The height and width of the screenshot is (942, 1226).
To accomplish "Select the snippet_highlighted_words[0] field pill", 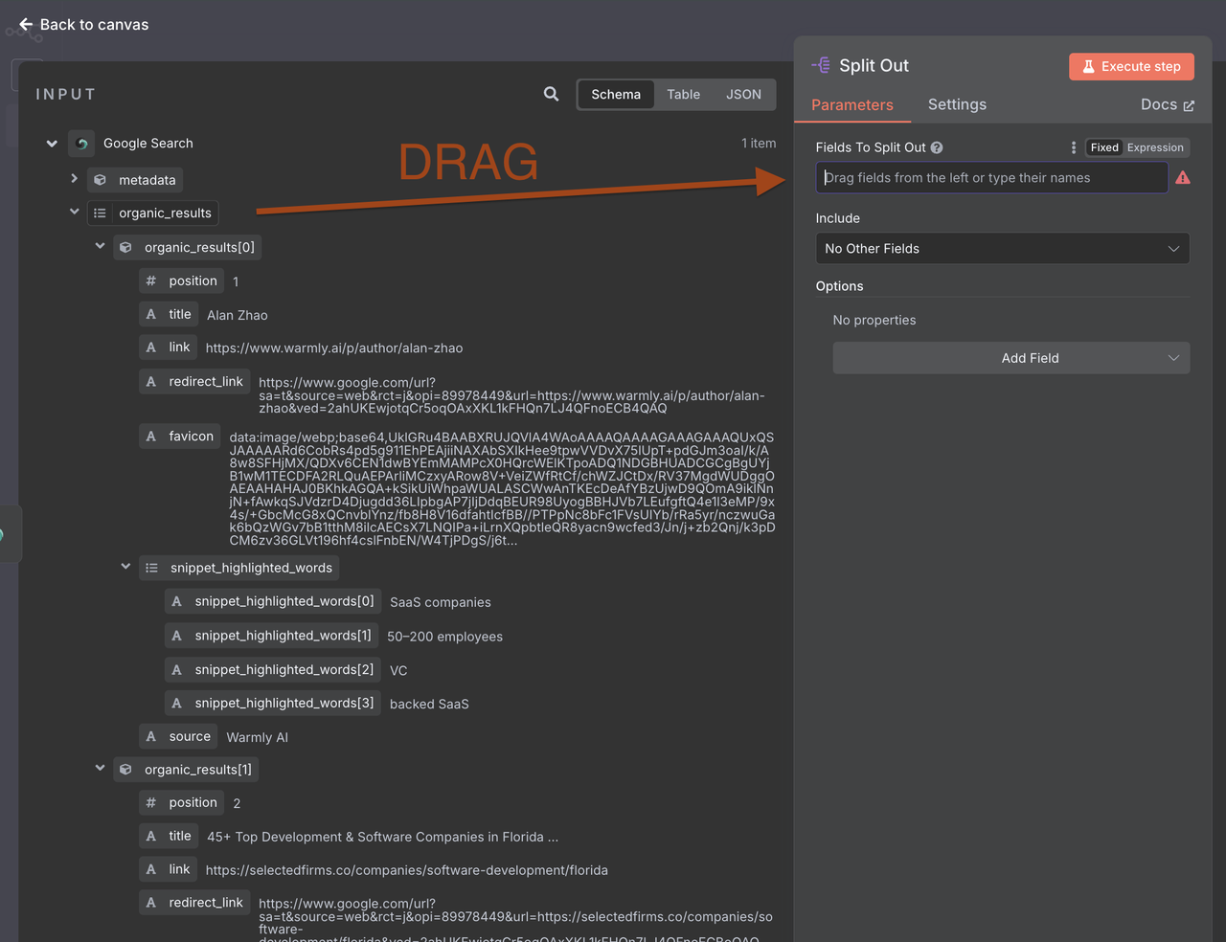I will point(273,601).
